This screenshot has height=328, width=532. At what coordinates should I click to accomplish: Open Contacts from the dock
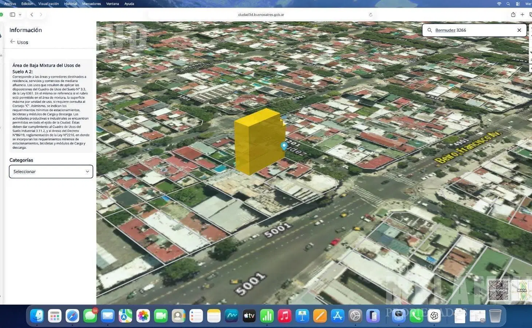(178, 316)
